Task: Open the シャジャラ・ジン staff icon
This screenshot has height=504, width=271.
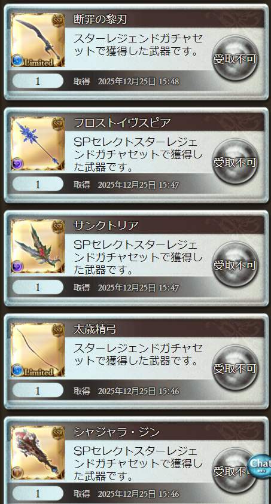Action: (38, 453)
